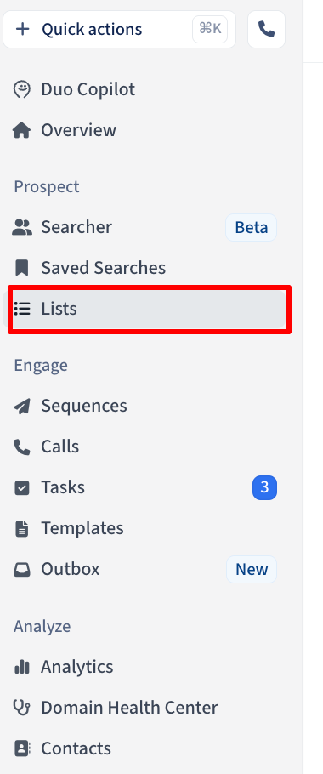The width and height of the screenshot is (323, 774).
Task: Open Searcher using the people icon
Action: (x=22, y=228)
